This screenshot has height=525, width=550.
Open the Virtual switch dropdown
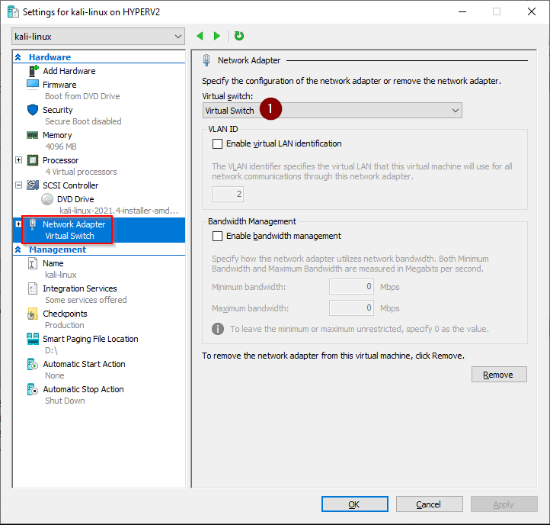[x=332, y=111]
